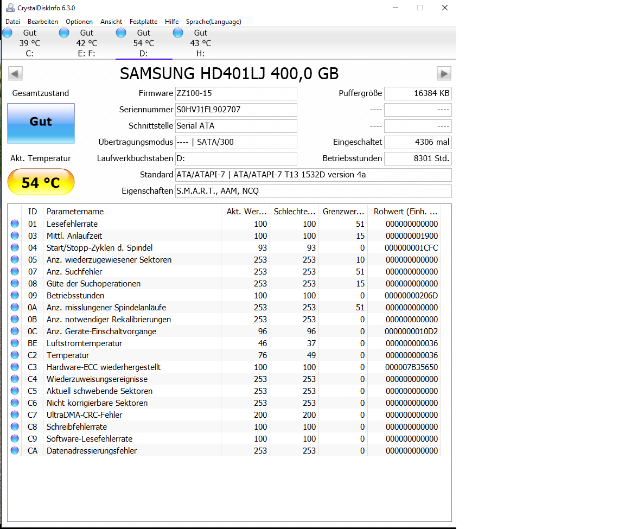Click the Schnittstelle field Serial ATA
Viewport: 625px width, 529px height.
(236, 126)
